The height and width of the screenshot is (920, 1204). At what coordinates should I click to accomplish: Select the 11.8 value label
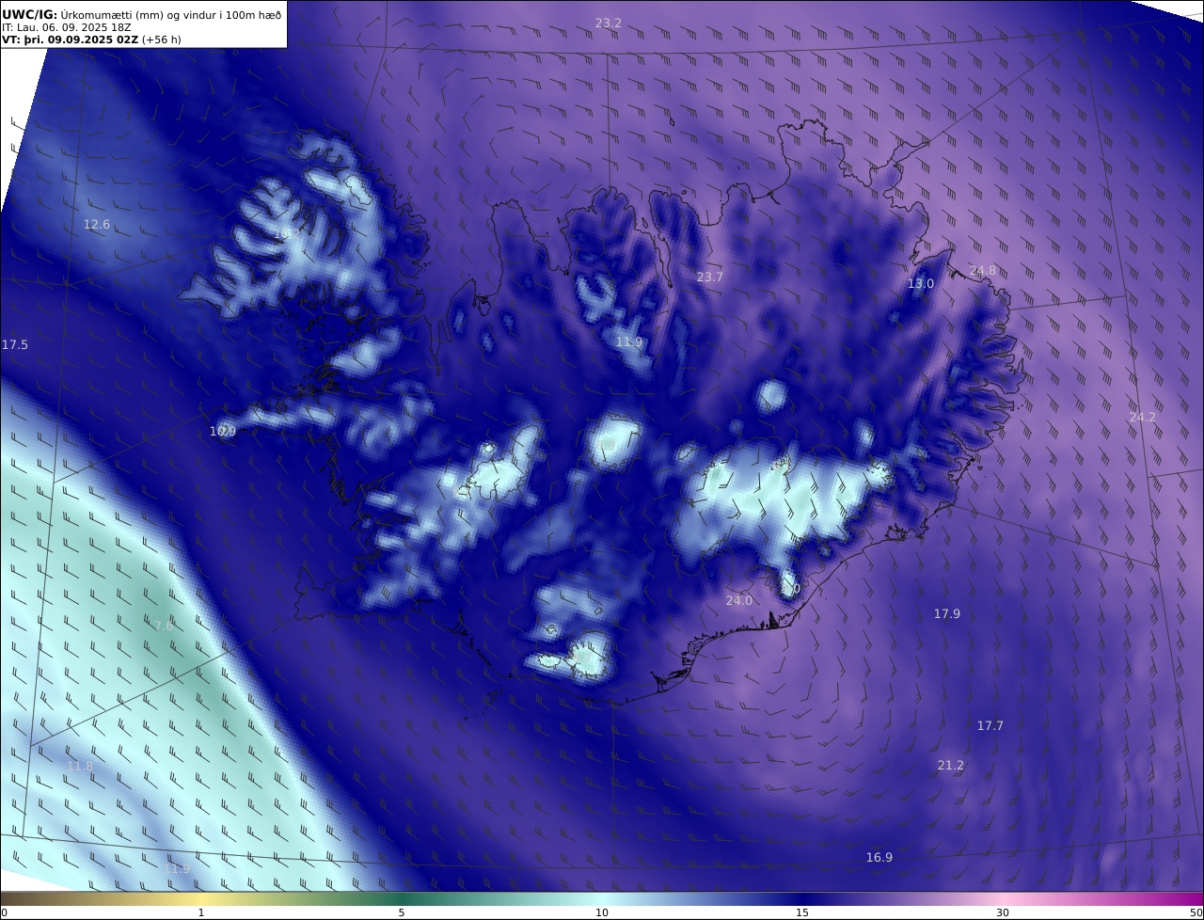[80, 766]
